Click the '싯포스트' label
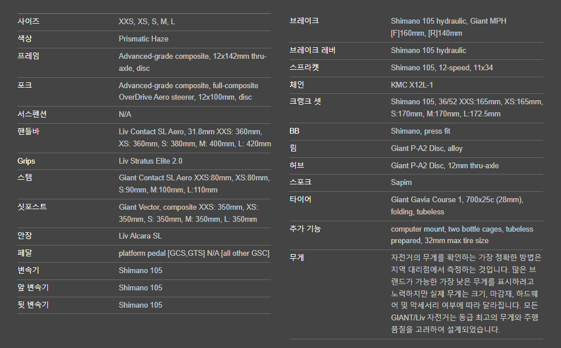Screen dimensions: 561x348 click(32, 207)
